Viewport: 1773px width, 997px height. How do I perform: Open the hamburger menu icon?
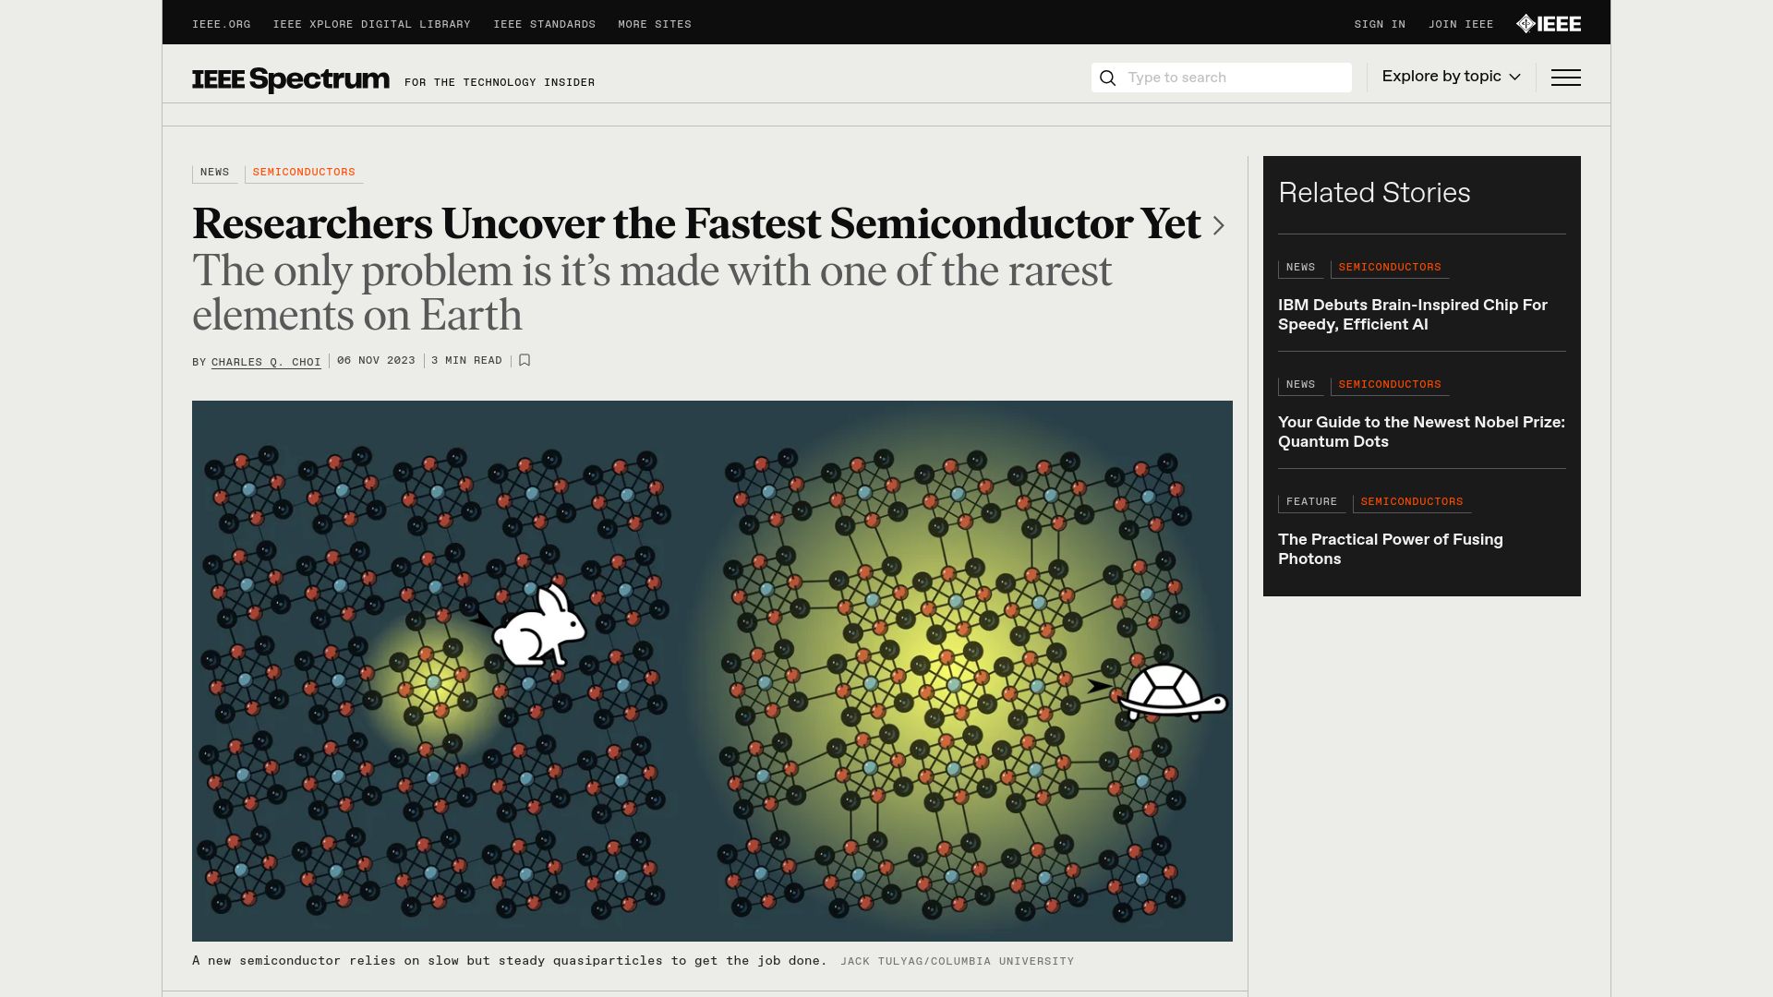coord(1565,78)
